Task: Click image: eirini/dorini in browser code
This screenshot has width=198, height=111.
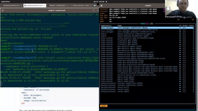Action: (35, 101)
